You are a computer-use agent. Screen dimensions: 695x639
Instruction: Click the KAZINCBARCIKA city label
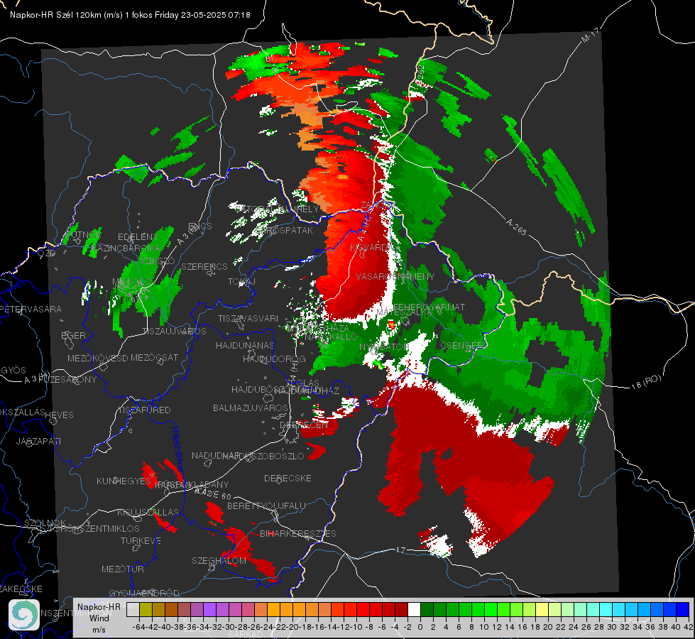coord(126,248)
